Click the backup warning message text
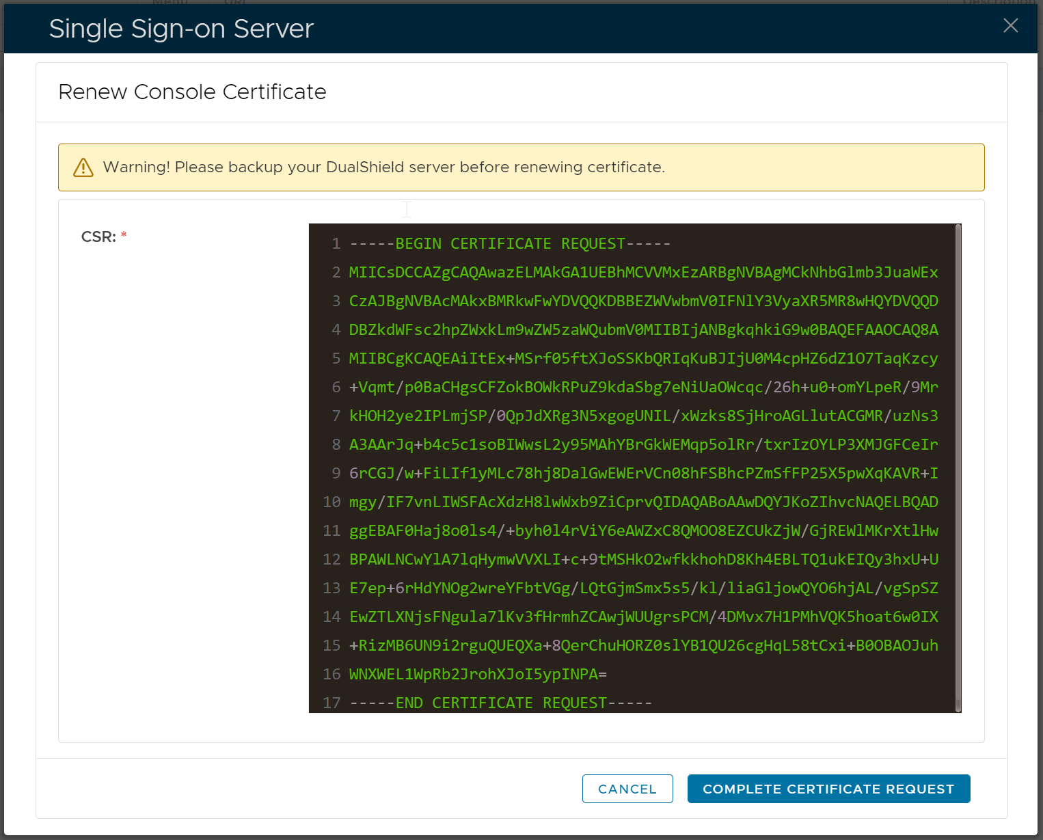The image size is (1043, 840). [x=383, y=167]
